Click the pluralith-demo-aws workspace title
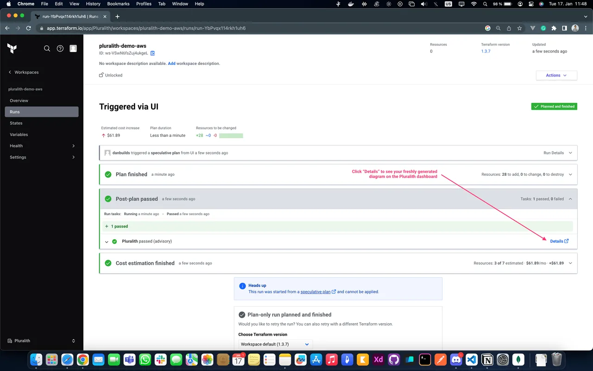The height and width of the screenshot is (371, 593). [123, 46]
